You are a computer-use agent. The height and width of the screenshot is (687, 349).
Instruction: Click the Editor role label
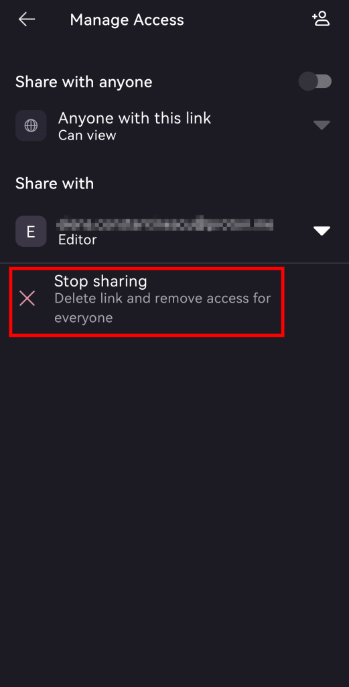point(78,240)
